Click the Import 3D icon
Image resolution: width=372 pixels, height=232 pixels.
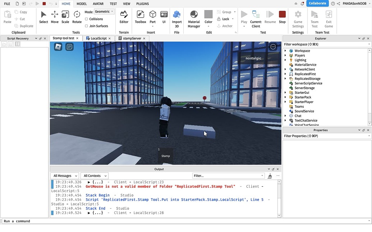[x=177, y=16]
